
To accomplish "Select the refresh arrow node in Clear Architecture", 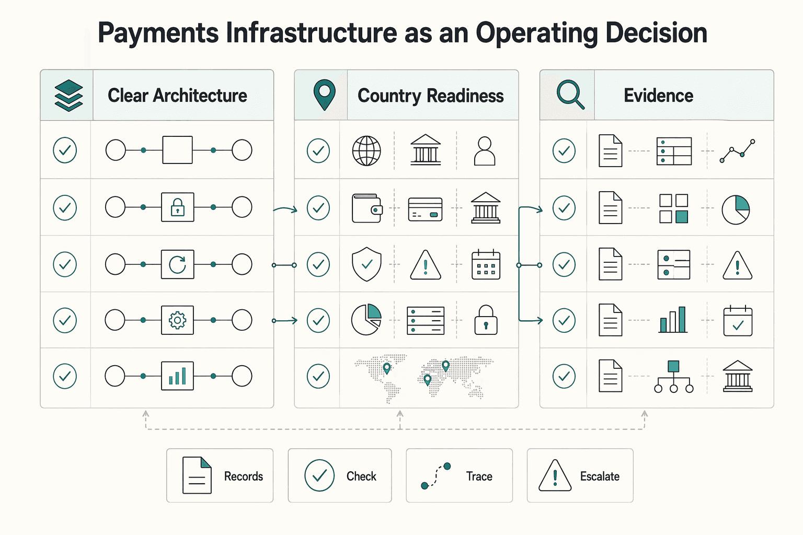I will [x=177, y=264].
